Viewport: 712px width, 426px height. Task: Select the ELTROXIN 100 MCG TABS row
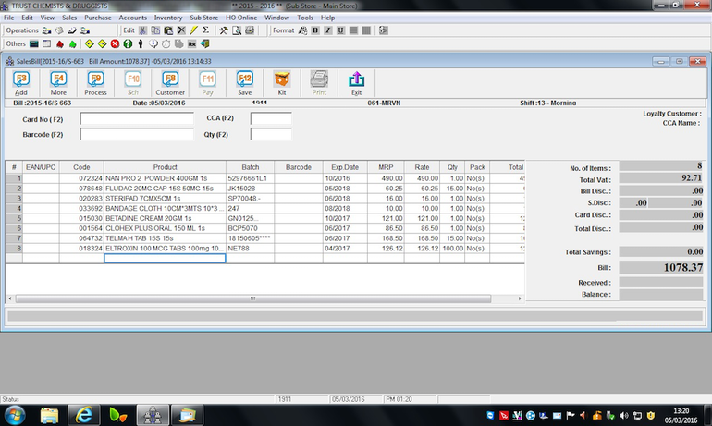165,248
